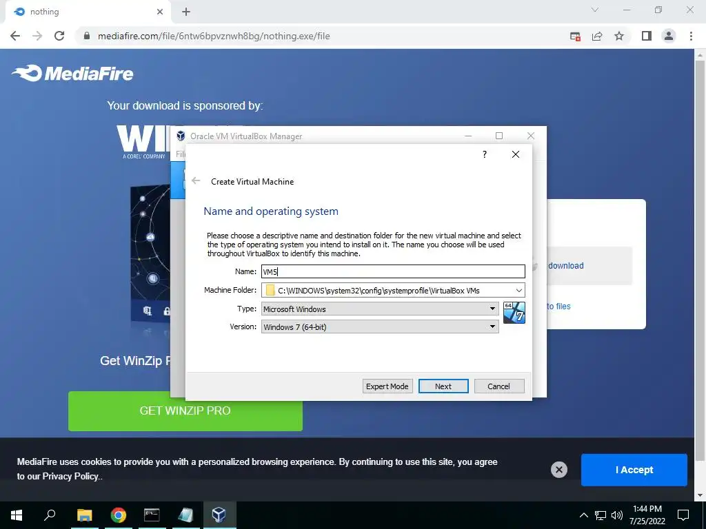Open the Type dropdown showing Microsoft Windows

pos(380,309)
